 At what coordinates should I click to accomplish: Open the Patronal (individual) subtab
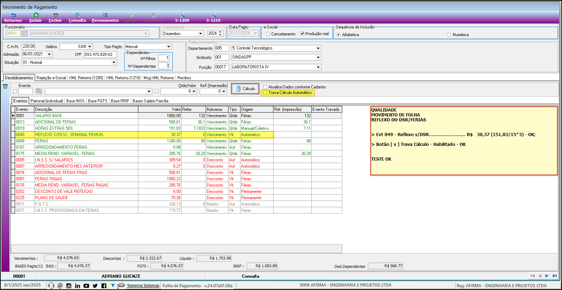47,101
